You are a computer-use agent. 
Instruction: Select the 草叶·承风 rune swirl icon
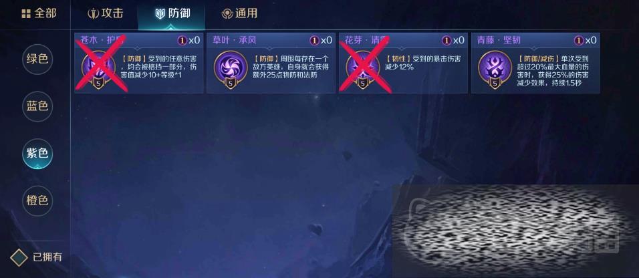point(230,67)
